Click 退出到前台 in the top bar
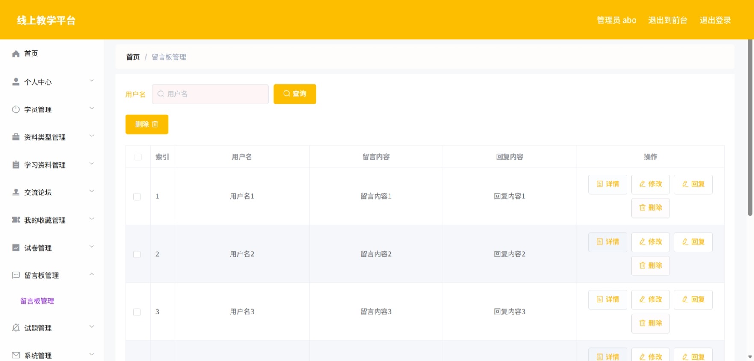Screen dimensions: 754x361 [668, 20]
